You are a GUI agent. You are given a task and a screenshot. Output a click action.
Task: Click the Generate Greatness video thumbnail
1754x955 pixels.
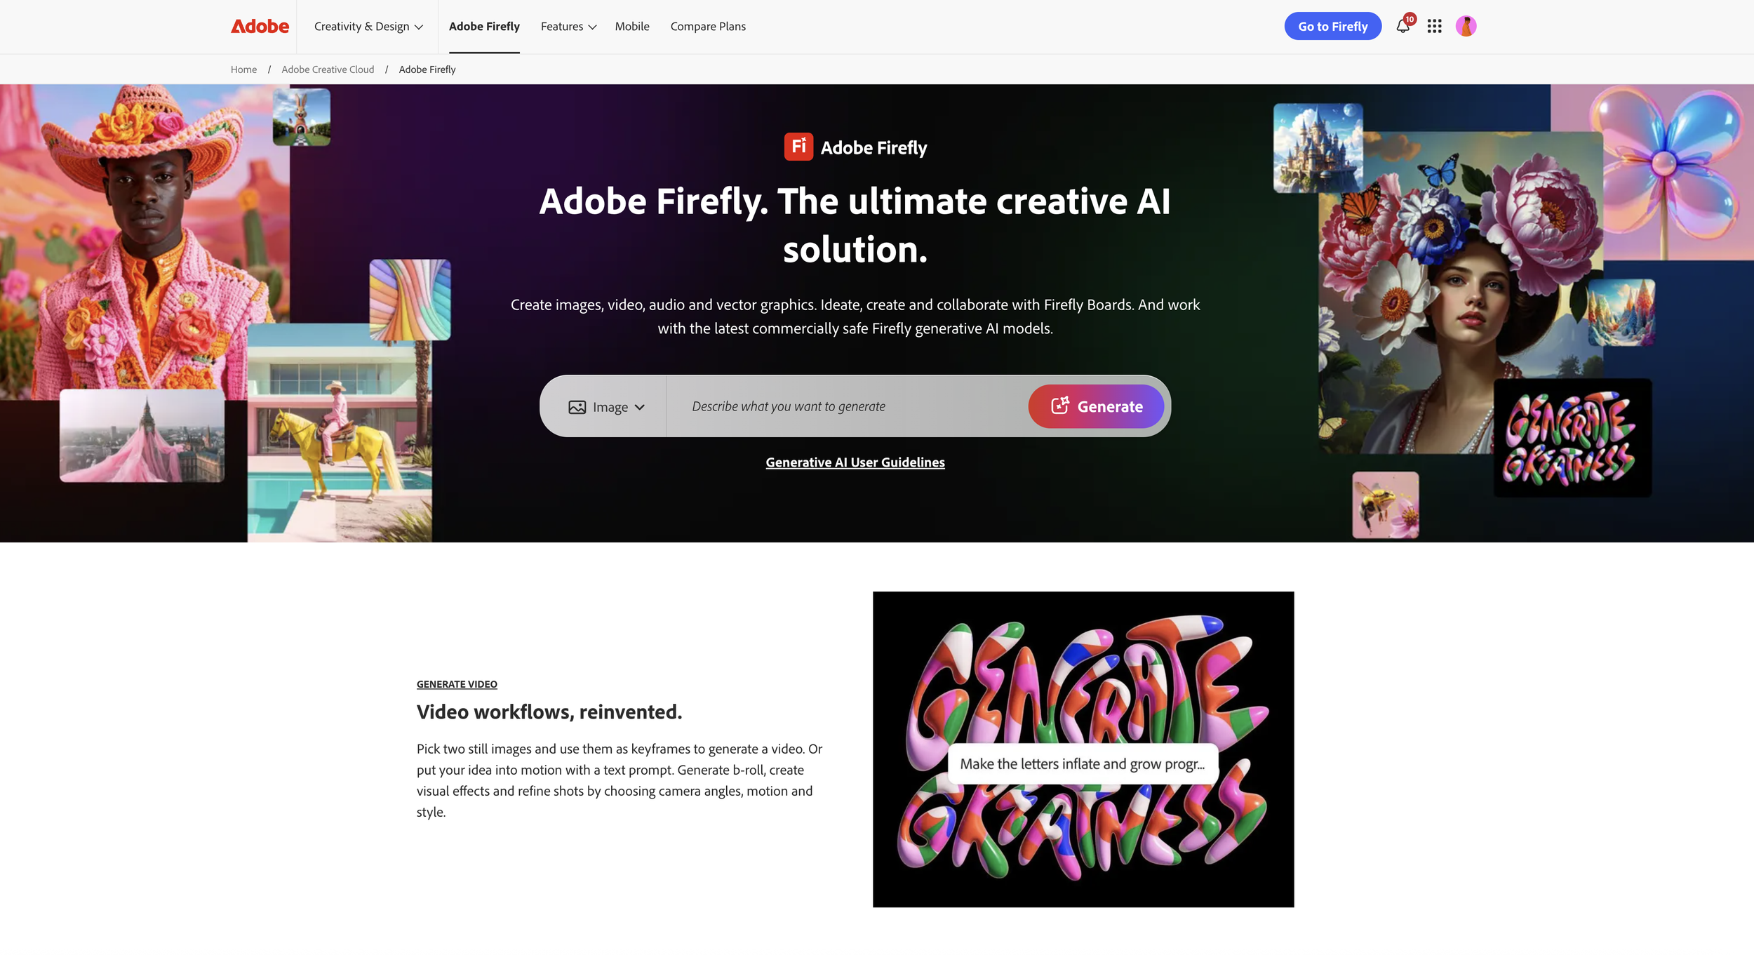tap(1083, 749)
